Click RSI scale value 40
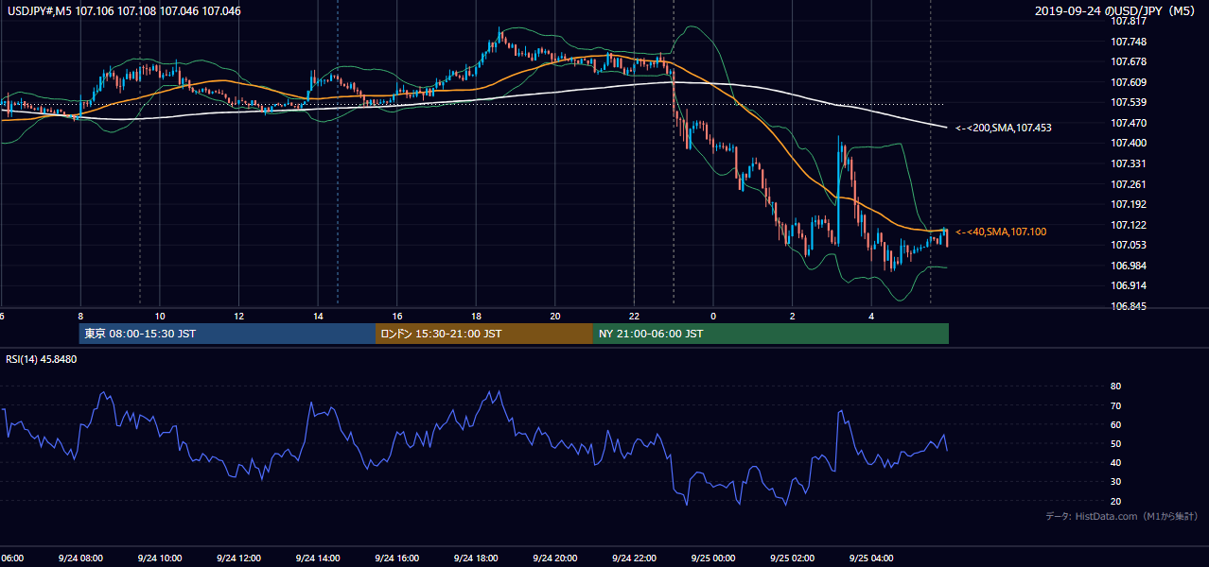Viewport: 1209px width, 567px height. (x=1116, y=462)
